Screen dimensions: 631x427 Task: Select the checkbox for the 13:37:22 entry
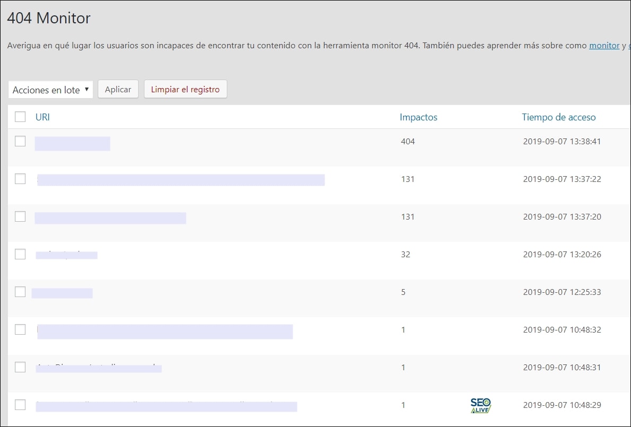coord(20,179)
